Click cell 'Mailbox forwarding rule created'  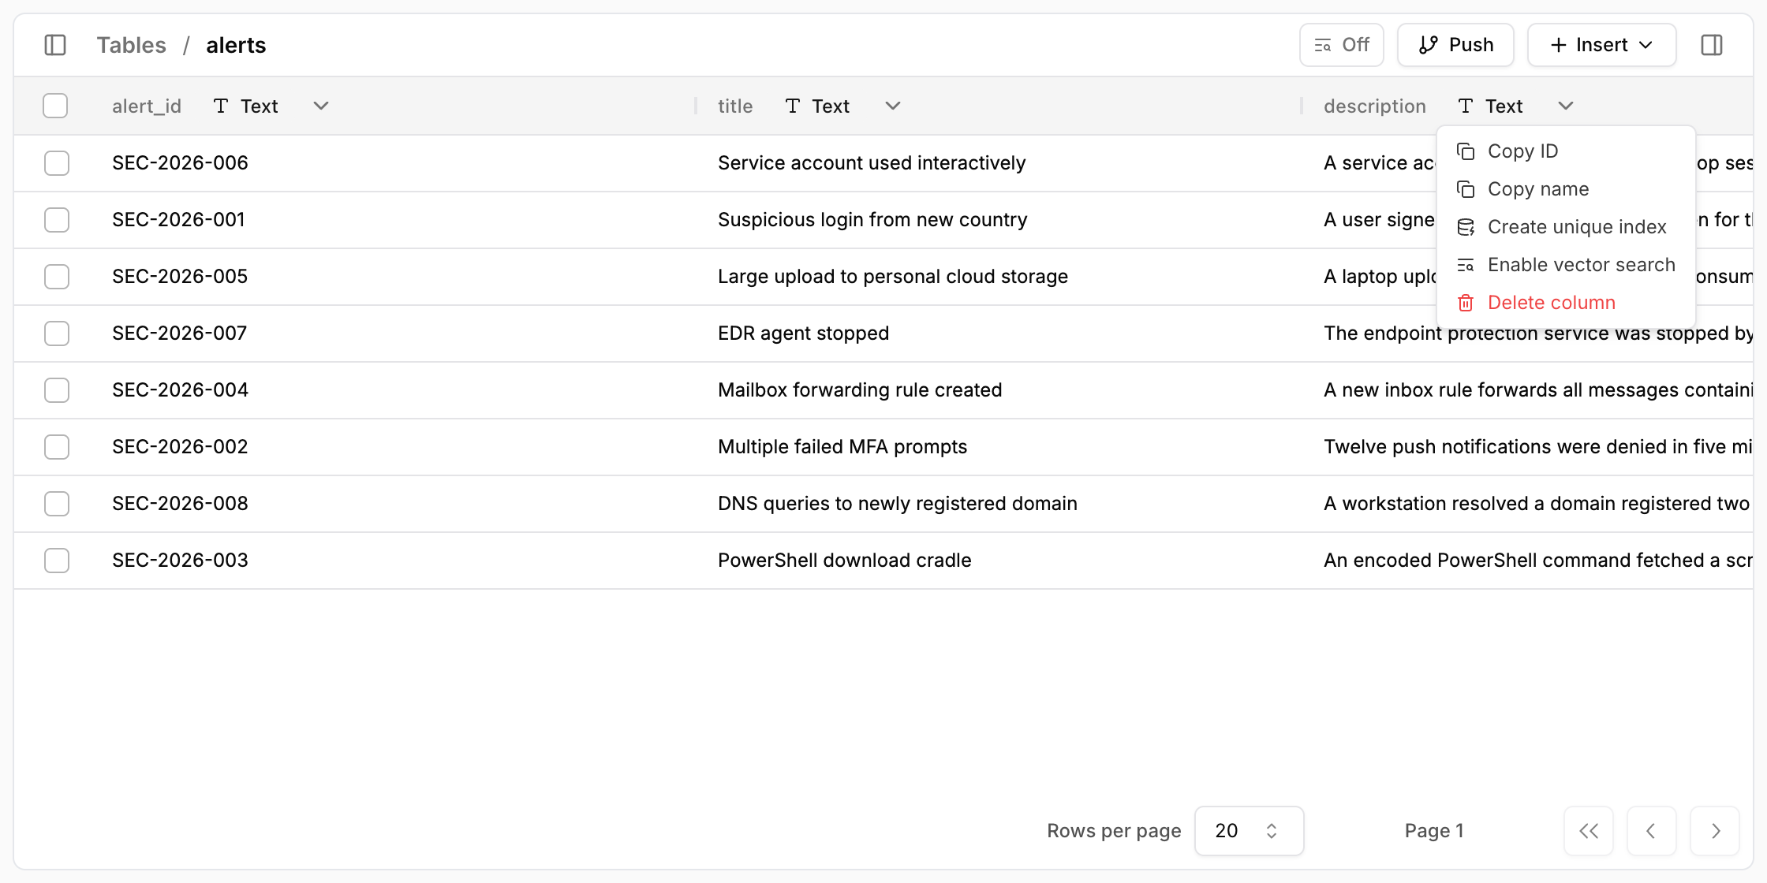pyautogui.click(x=860, y=390)
